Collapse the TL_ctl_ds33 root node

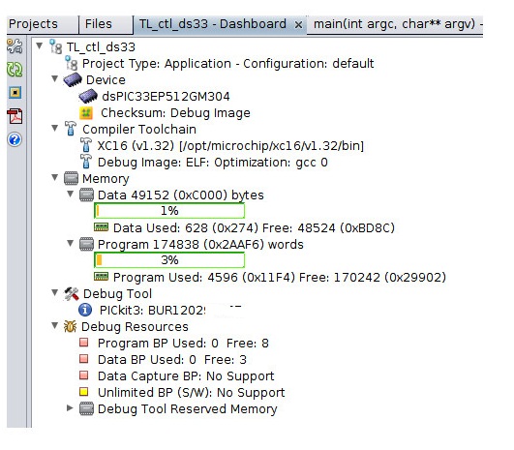40,45
